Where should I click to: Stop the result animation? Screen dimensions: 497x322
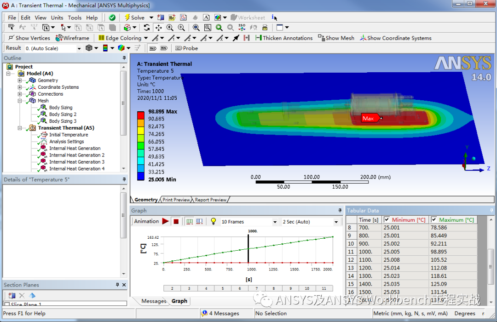click(176, 222)
